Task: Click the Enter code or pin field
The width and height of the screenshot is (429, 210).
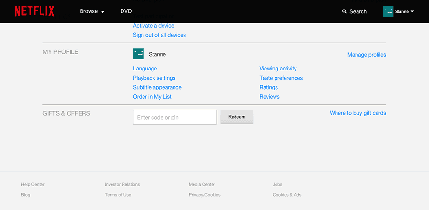Action: 175,117
